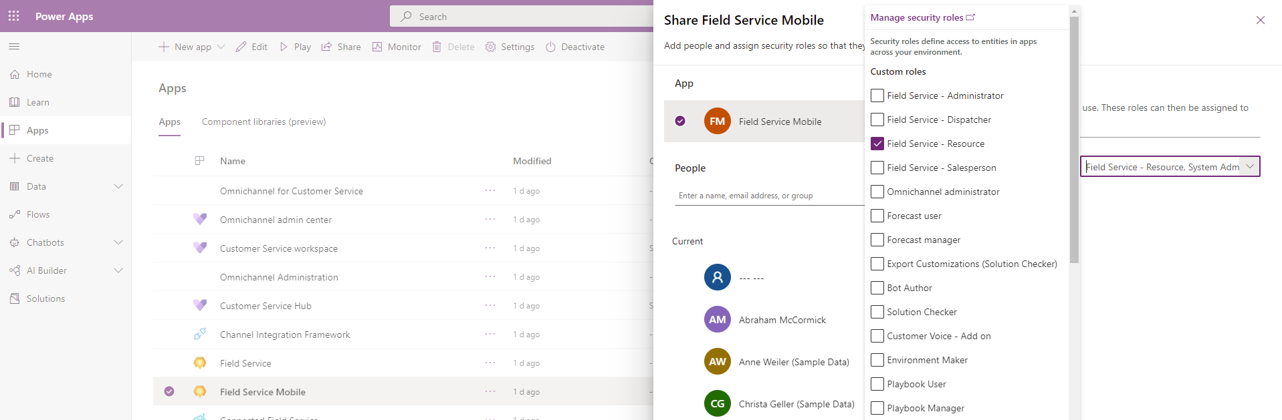This screenshot has width=1282, height=420.
Task: Expand the Data section in sidebar
Action: tap(118, 186)
